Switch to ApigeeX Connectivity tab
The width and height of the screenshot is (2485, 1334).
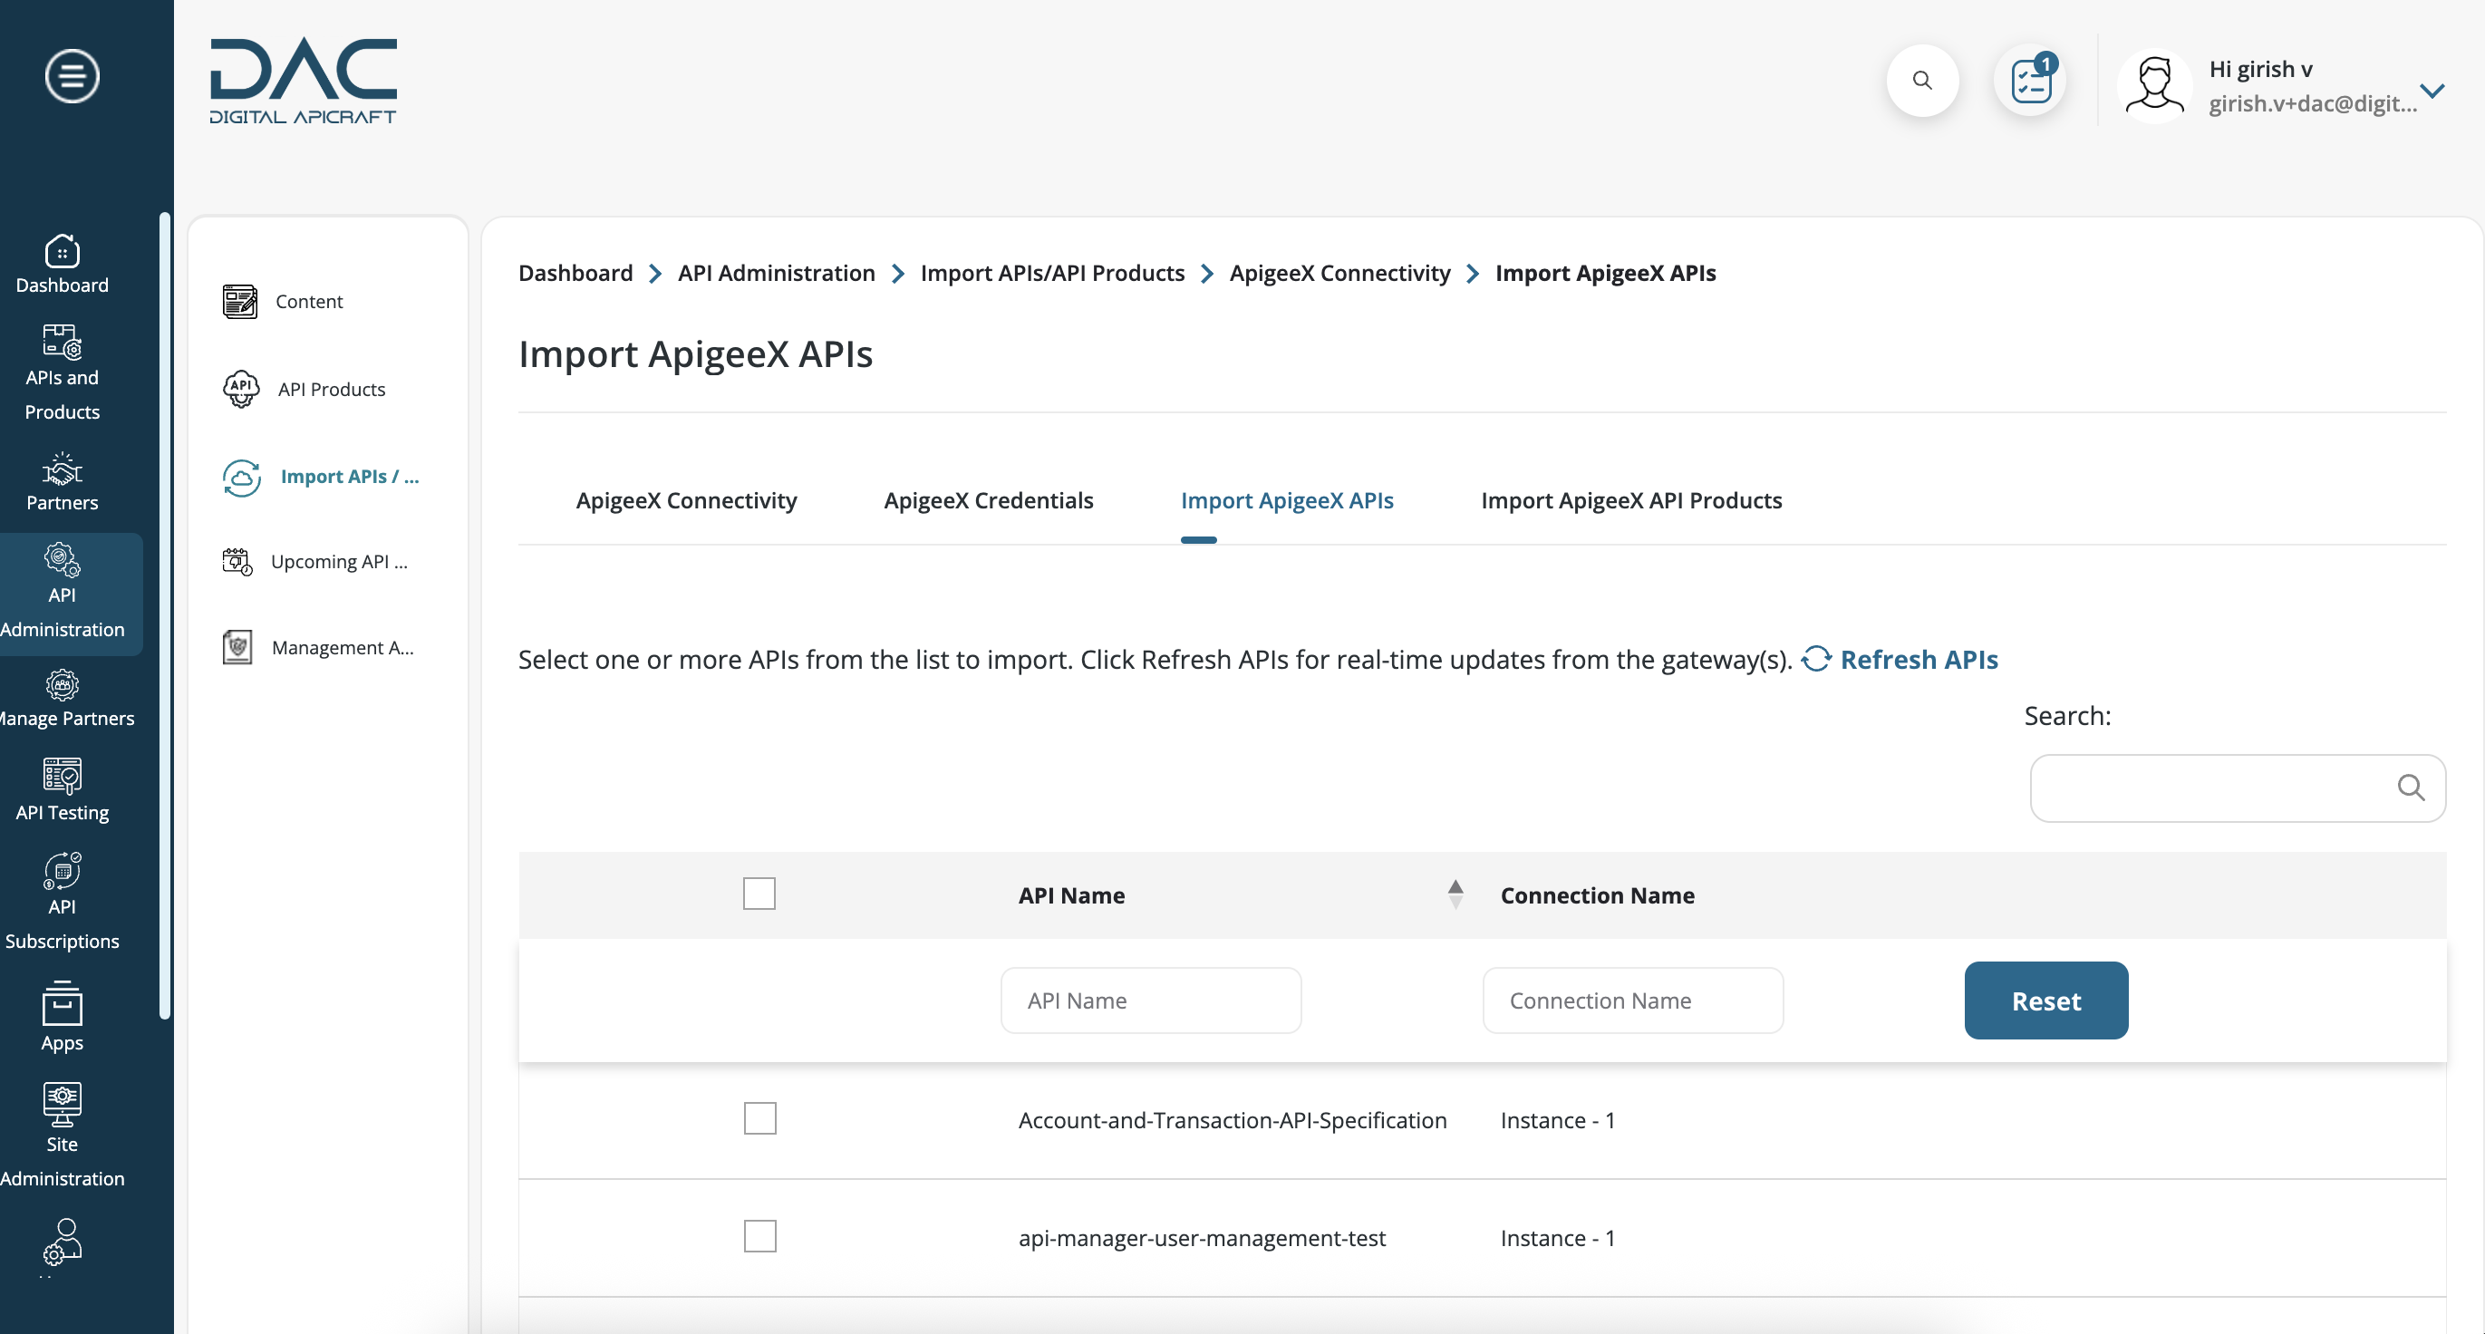(x=687, y=500)
